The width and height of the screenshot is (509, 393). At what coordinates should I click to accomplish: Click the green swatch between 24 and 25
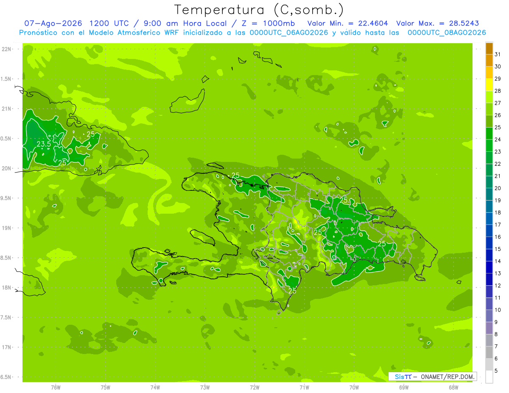(x=489, y=133)
